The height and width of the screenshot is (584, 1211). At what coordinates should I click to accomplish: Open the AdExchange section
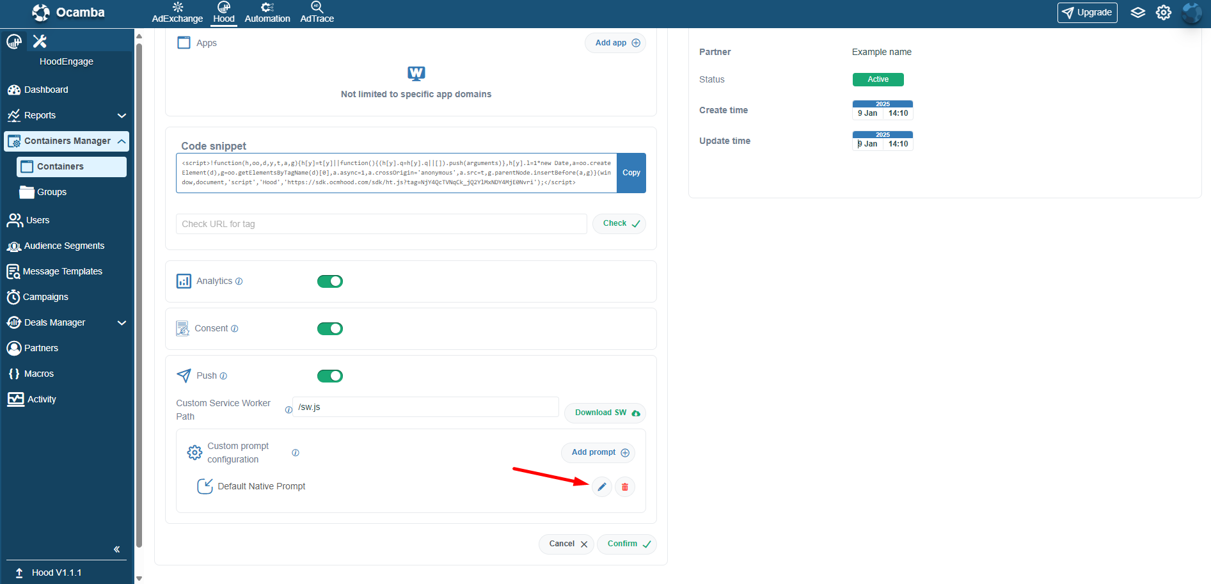click(x=177, y=13)
